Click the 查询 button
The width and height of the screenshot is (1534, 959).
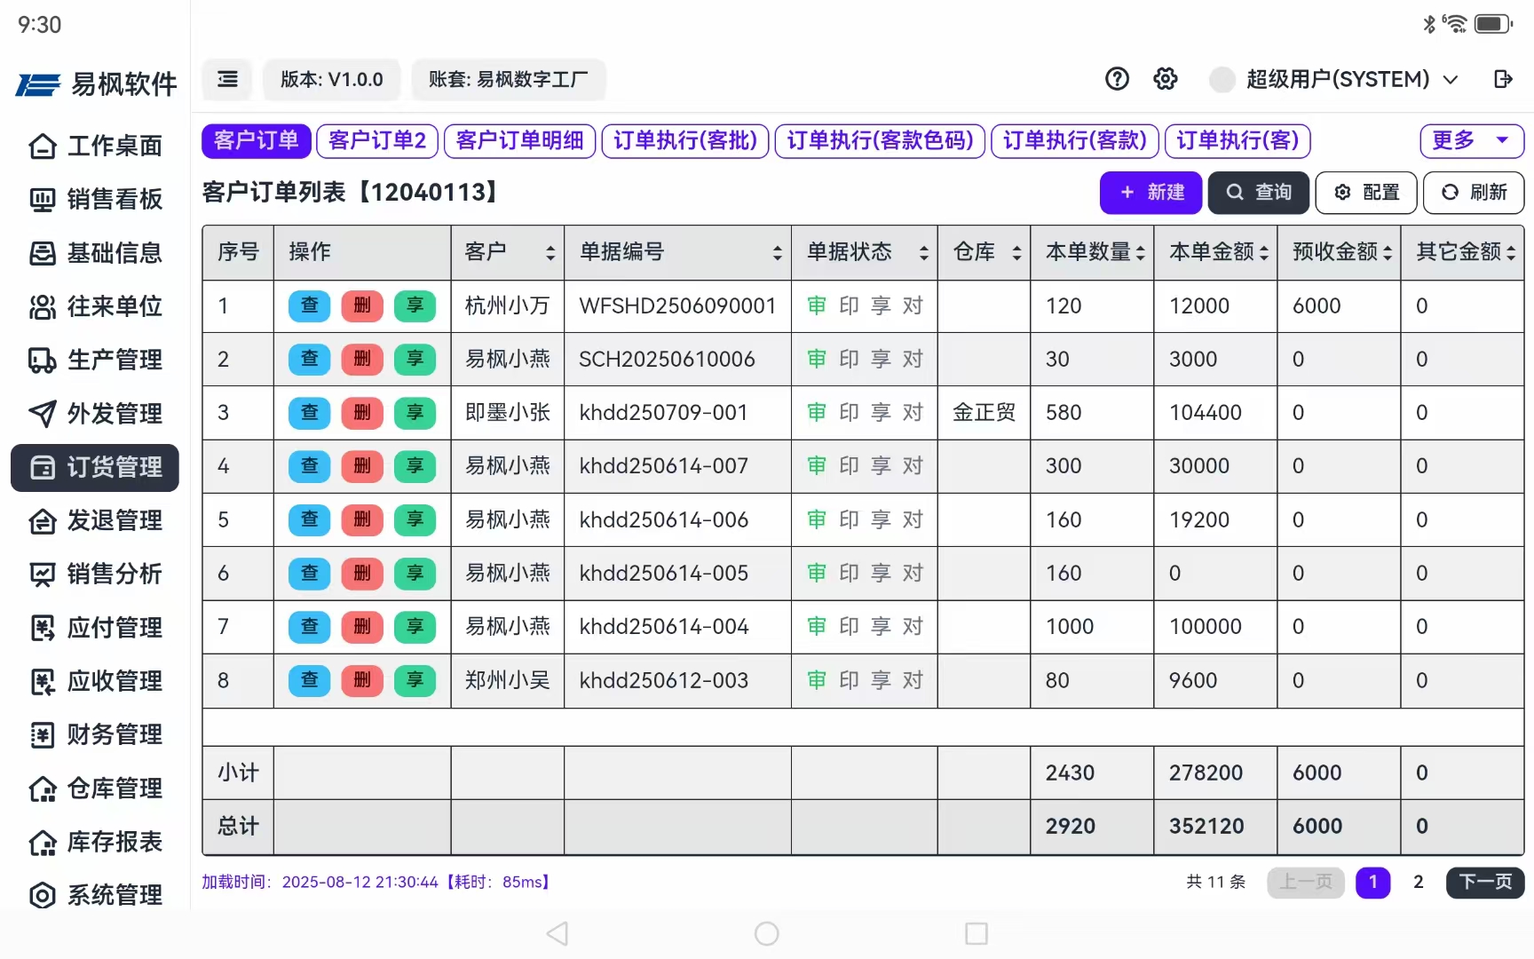pyautogui.click(x=1258, y=193)
